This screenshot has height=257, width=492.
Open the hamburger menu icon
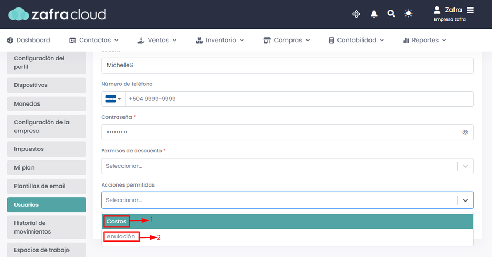pos(470,10)
